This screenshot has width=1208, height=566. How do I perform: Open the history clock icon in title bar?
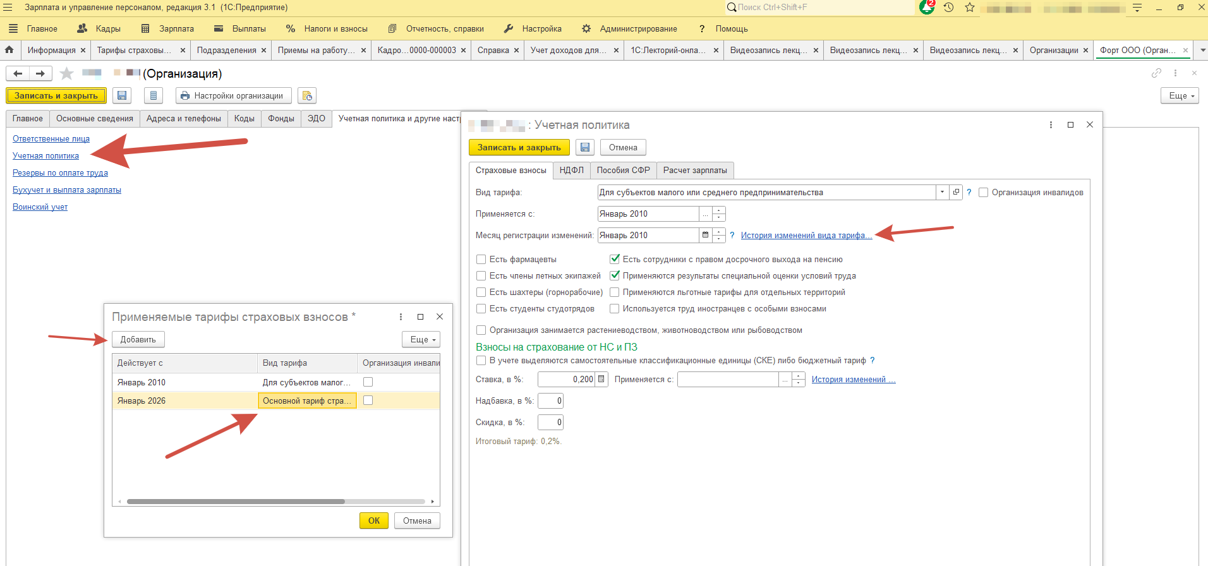(x=948, y=8)
